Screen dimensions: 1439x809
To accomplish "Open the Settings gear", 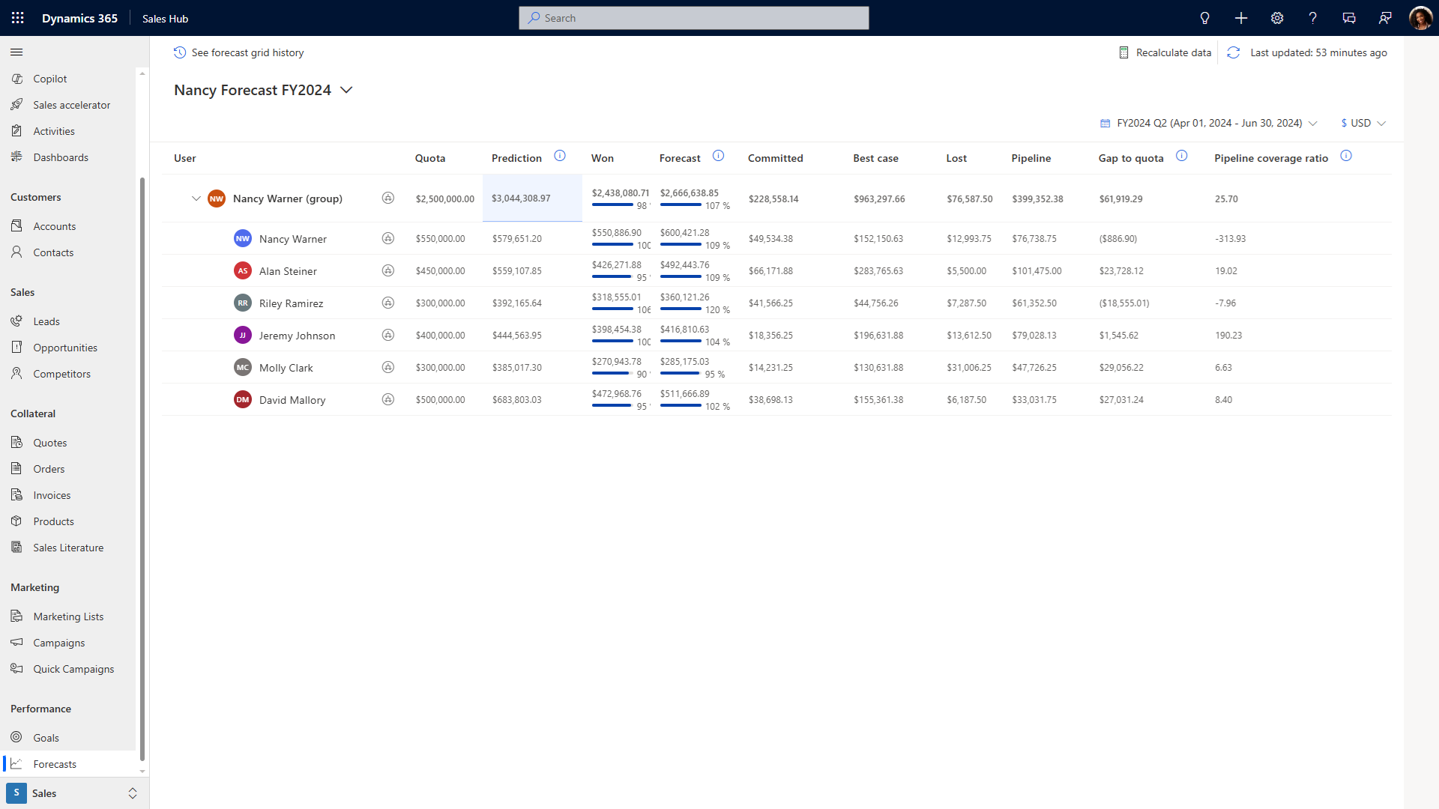I will pos(1276,17).
